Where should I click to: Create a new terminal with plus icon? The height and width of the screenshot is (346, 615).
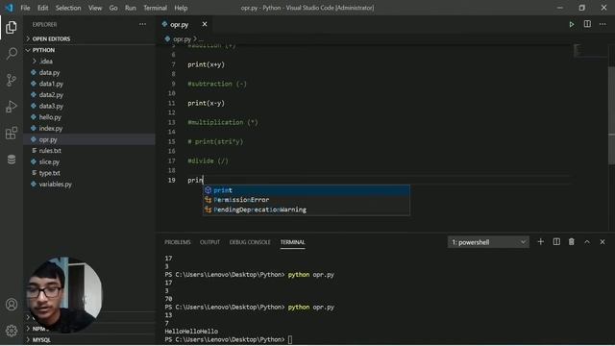coord(540,242)
